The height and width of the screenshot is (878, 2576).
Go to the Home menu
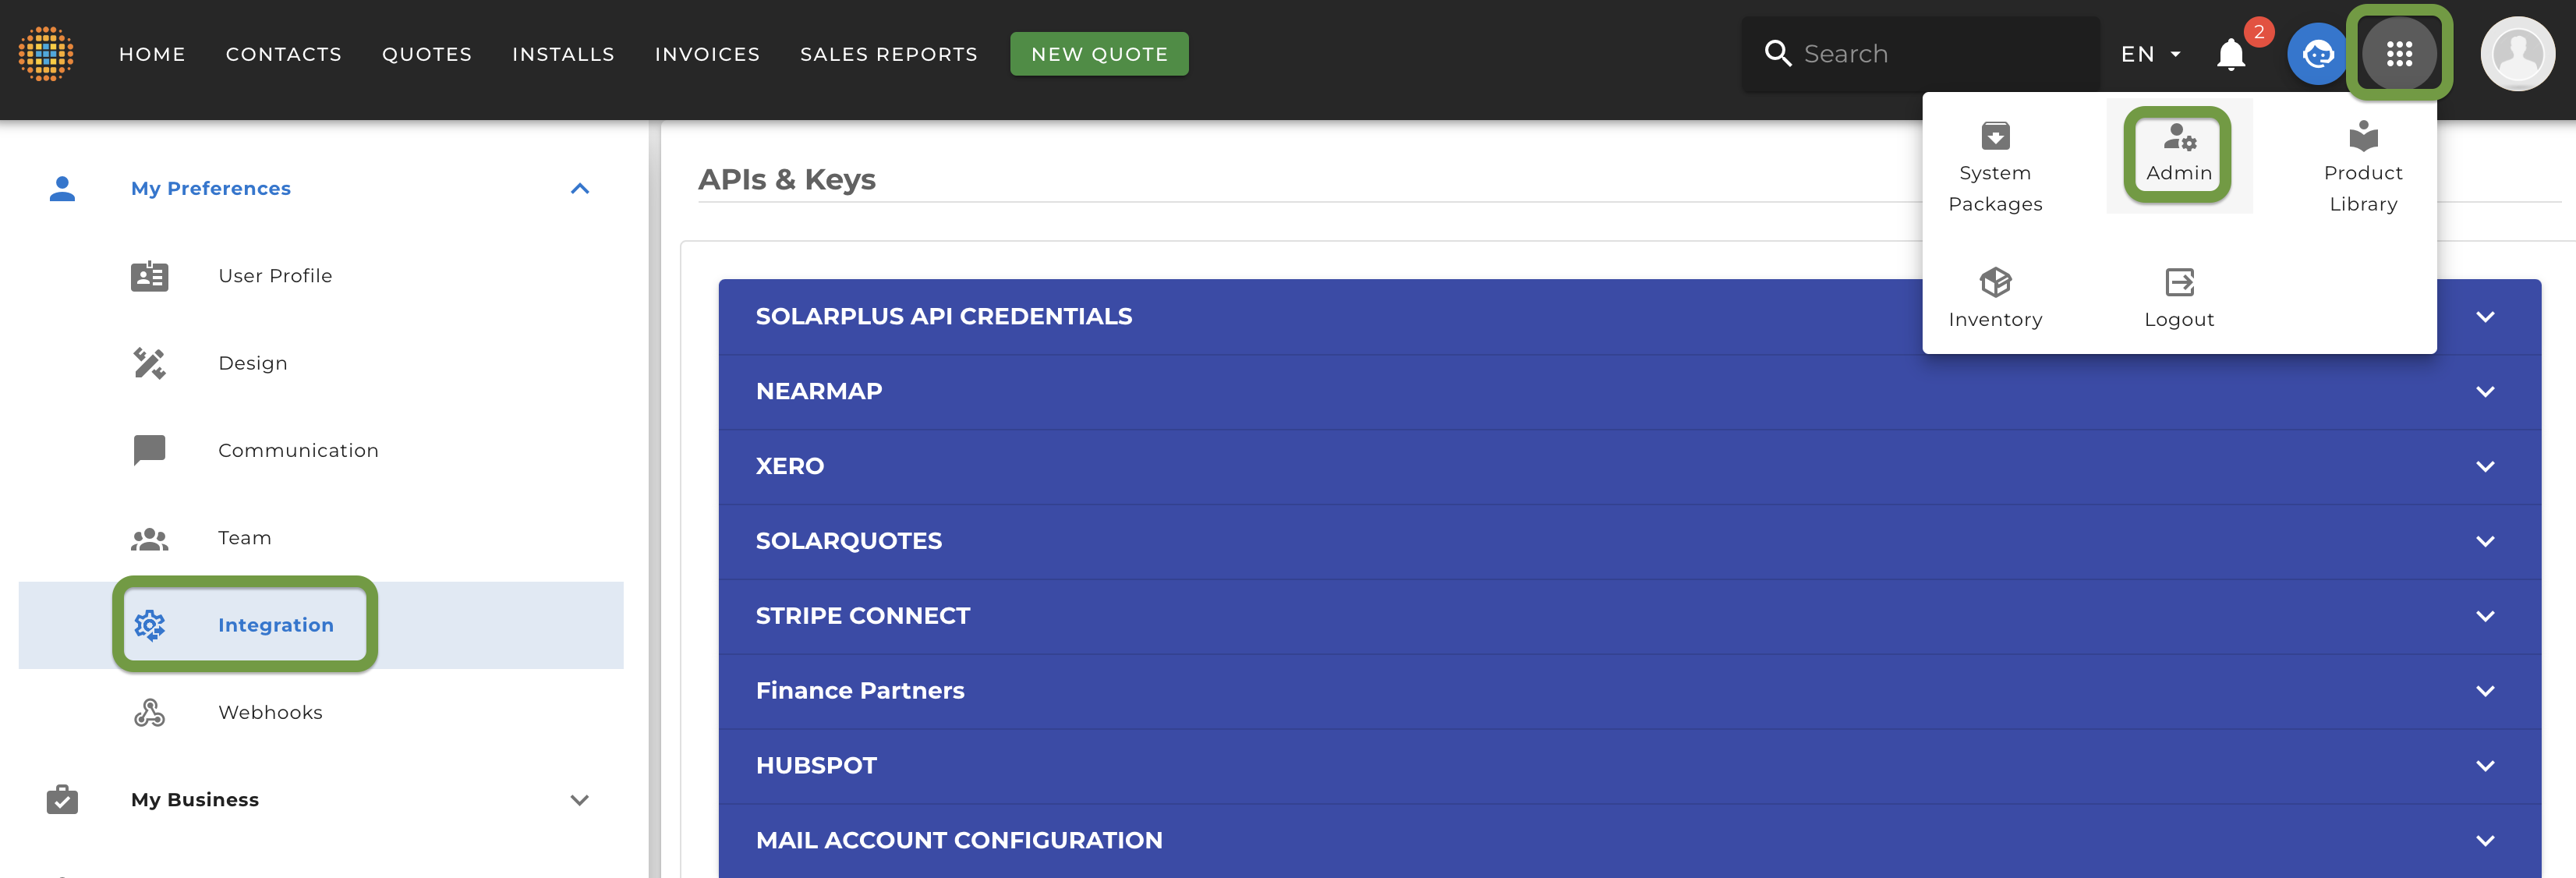[x=152, y=54]
